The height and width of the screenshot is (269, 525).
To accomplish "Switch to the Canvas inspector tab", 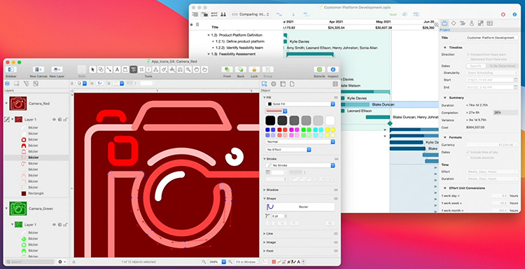I will point(283,84).
